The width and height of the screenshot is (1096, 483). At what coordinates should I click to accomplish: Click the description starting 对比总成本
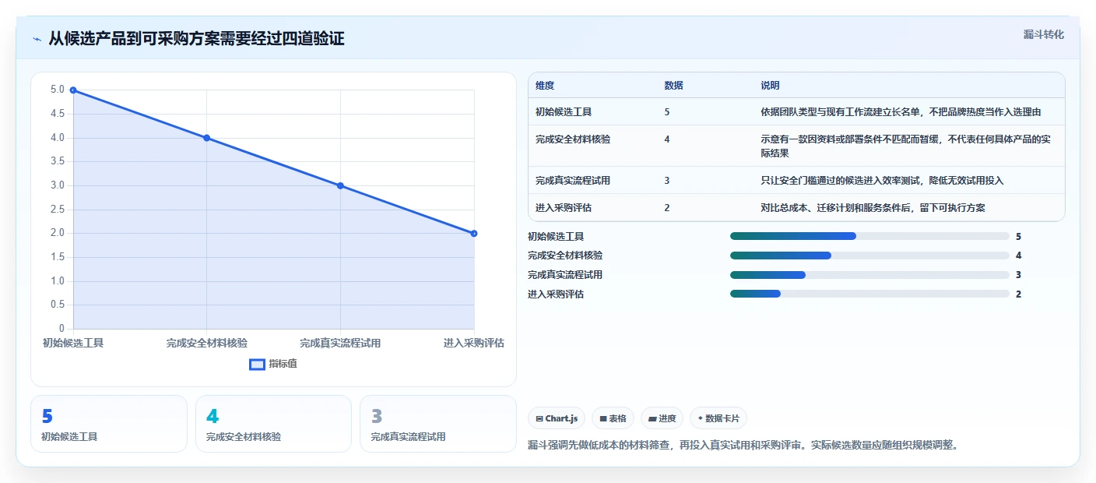click(873, 208)
